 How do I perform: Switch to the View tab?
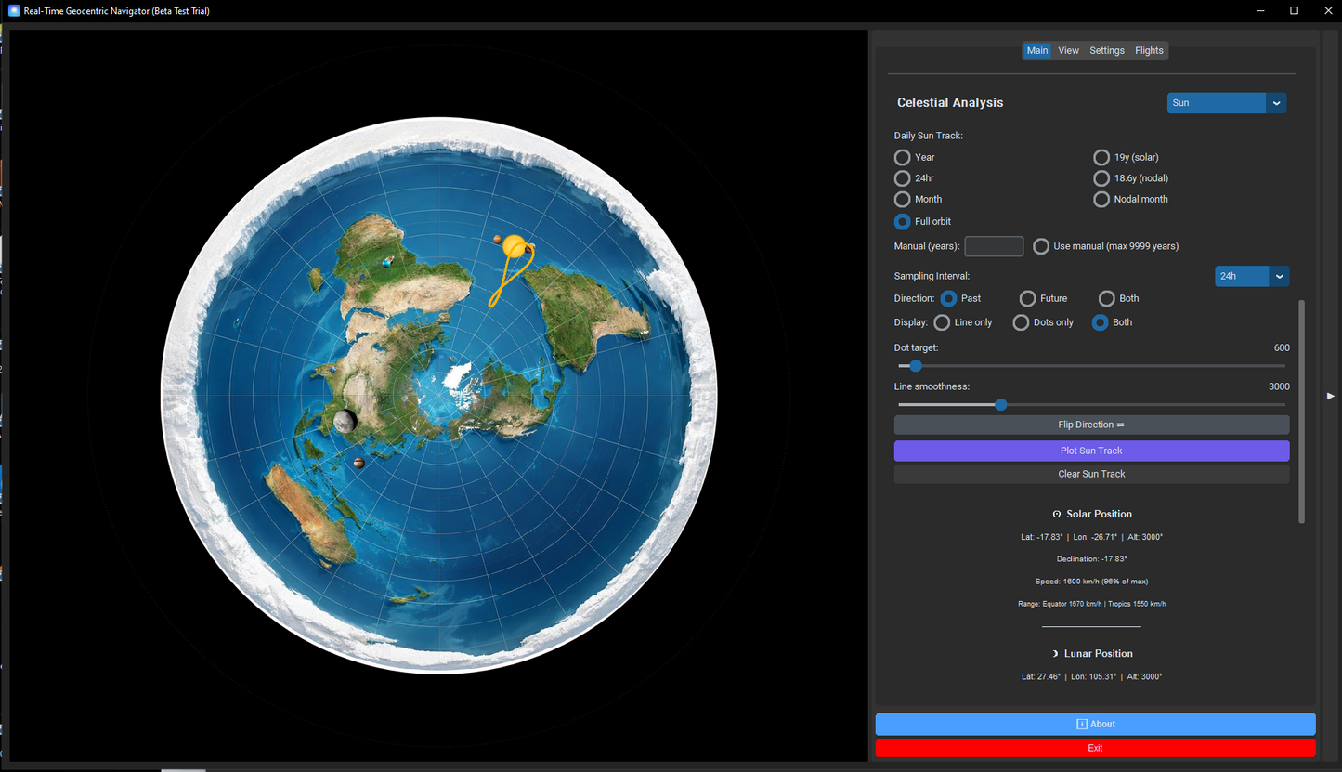[x=1068, y=50]
